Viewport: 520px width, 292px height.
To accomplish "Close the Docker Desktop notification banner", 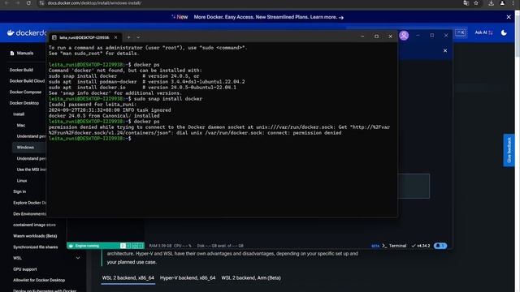I will pyautogui.click(x=445, y=50).
